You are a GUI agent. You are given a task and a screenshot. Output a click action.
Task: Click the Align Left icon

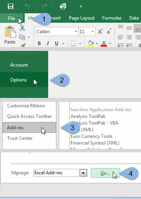tap(121, 37)
